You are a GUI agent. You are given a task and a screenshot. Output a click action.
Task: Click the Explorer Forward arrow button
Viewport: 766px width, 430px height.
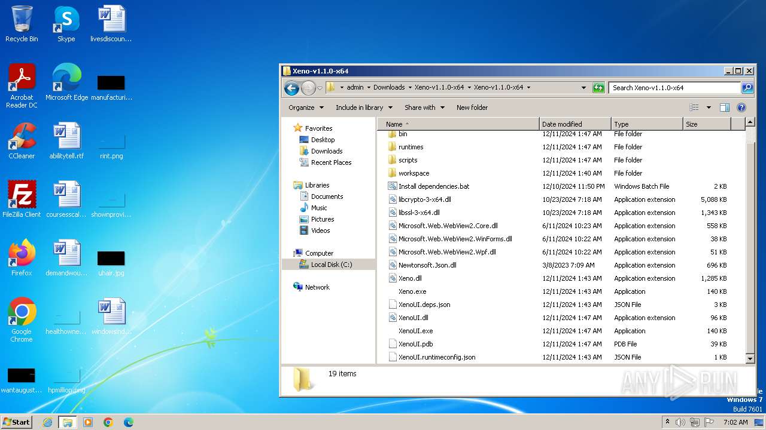tap(308, 88)
